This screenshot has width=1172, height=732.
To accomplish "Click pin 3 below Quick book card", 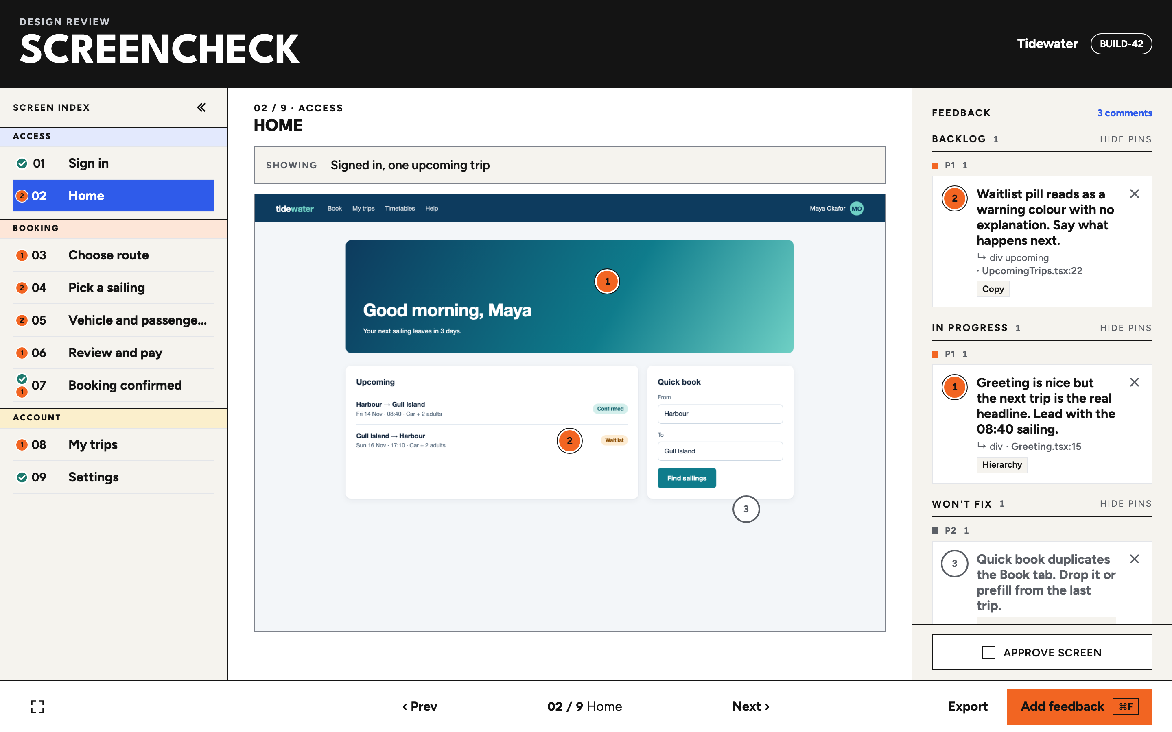I will tap(746, 509).
